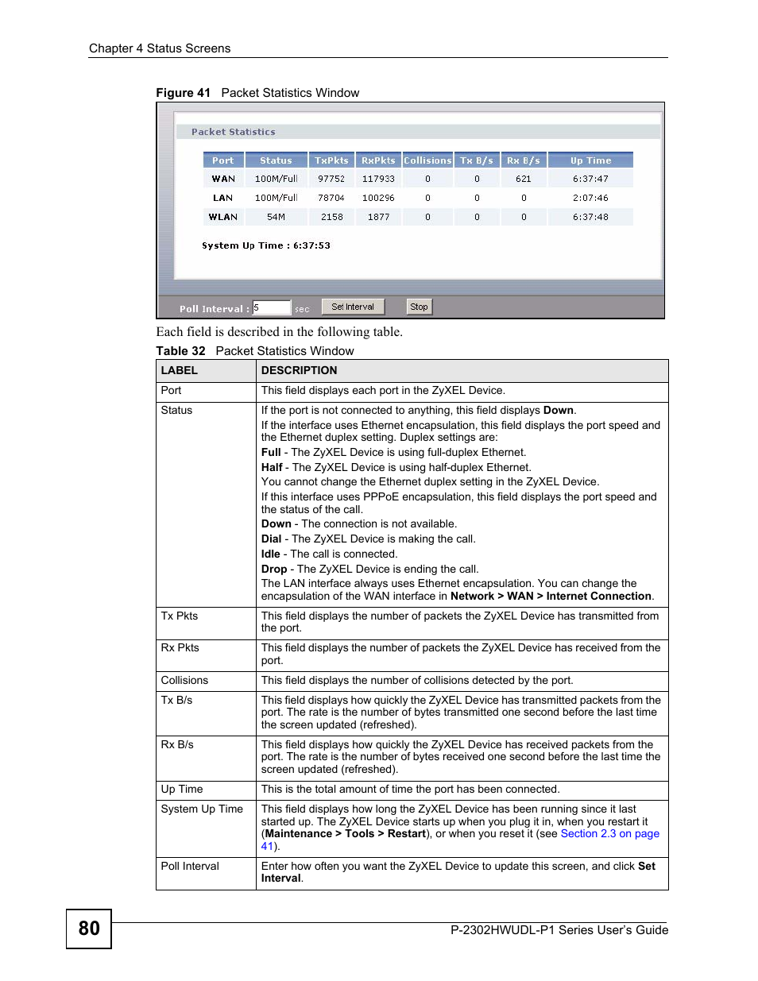This screenshot has height=981, width=758.
Task: Click the P-2302HWUDL-P1 Series User's Guide footer
Action: pos(559,930)
